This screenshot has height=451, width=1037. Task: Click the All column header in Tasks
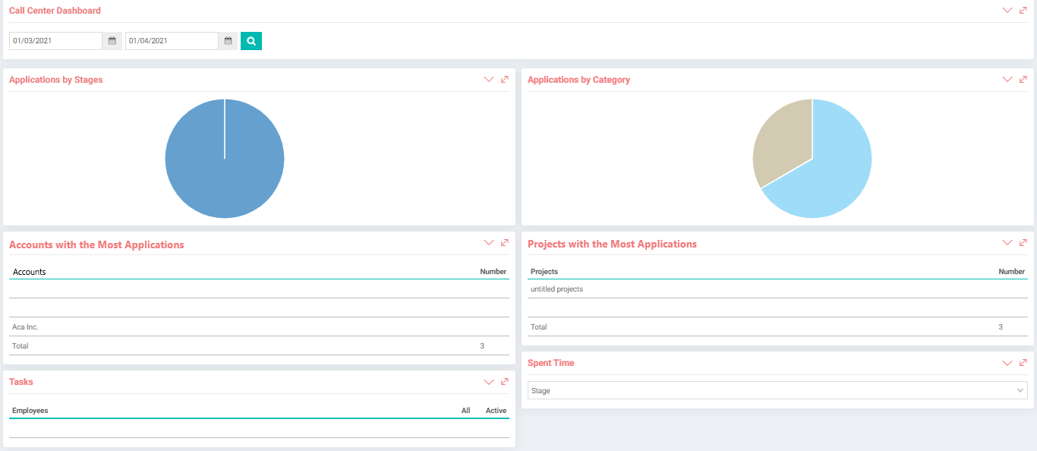click(x=466, y=411)
